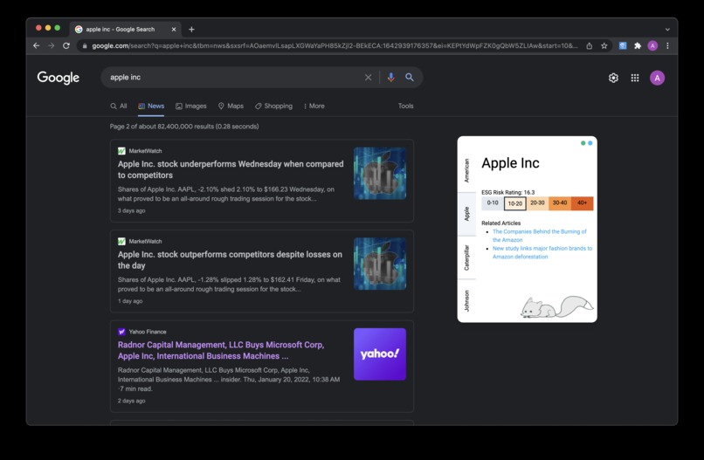Open the Google apps grid

click(635, 78)
